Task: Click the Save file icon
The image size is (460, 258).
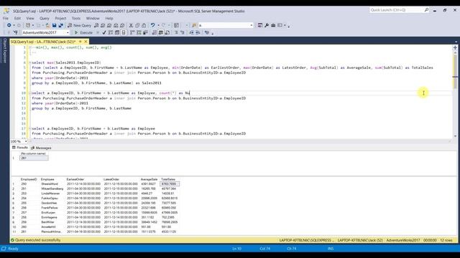Action: [55, 26]
